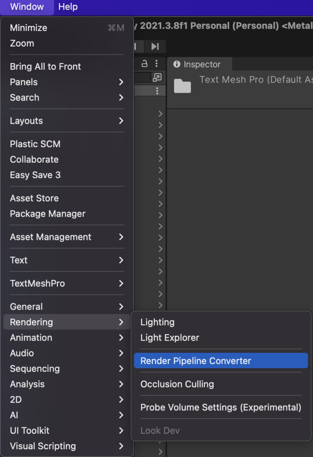Image resolution: width=313 pixels, height=457 pixels.
Task: Click the Step frame playback button
Action: click(x=155, y=47)
